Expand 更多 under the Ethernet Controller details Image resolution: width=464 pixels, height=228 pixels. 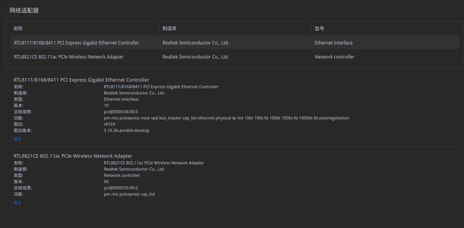point(18,139)
